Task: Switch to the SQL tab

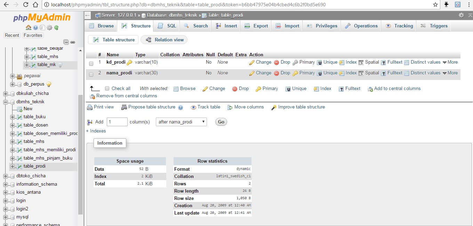Action: click(167, 26)
